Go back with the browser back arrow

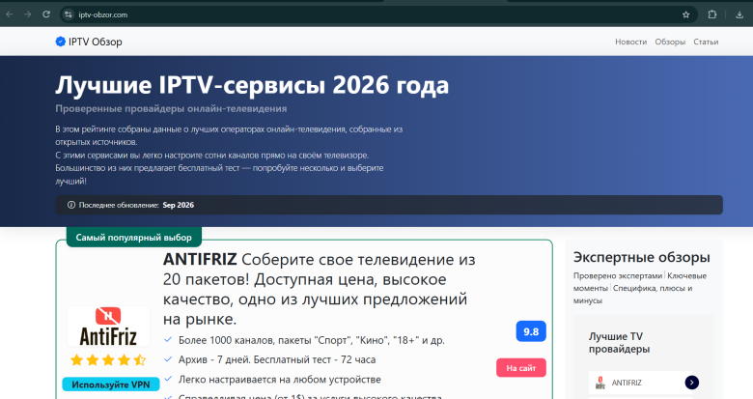10,14
